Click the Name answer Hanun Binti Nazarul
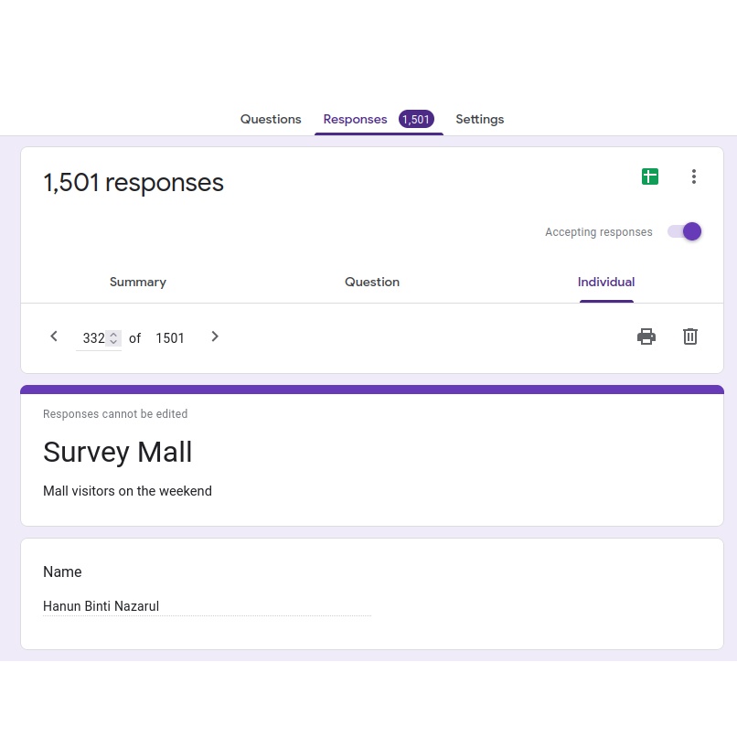The width and height of the screenshot is (737, 737). point(101,606)
